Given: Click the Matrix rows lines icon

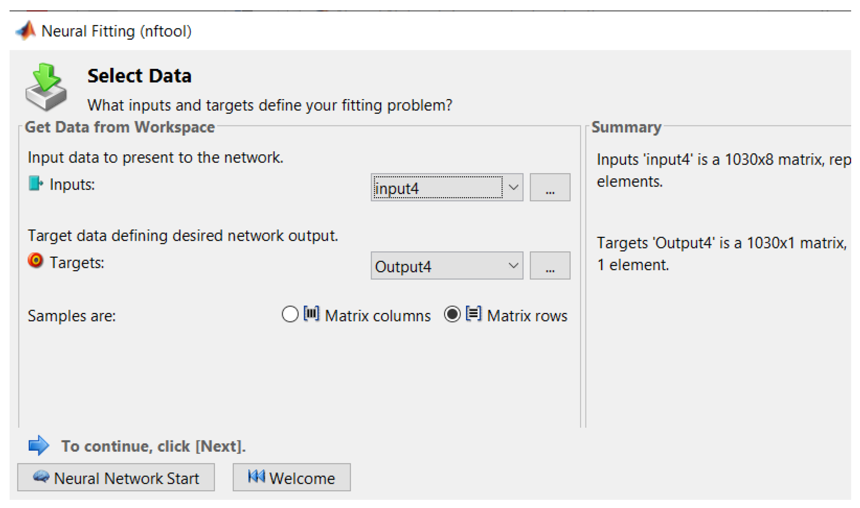Looking at the screenshot, I should (x=473, y=314).
